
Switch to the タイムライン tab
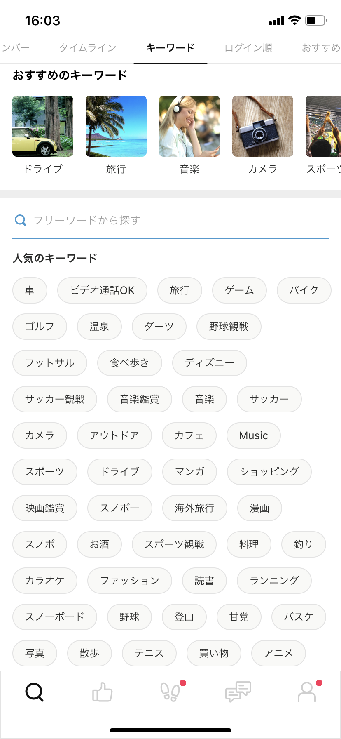click(88, 48)
